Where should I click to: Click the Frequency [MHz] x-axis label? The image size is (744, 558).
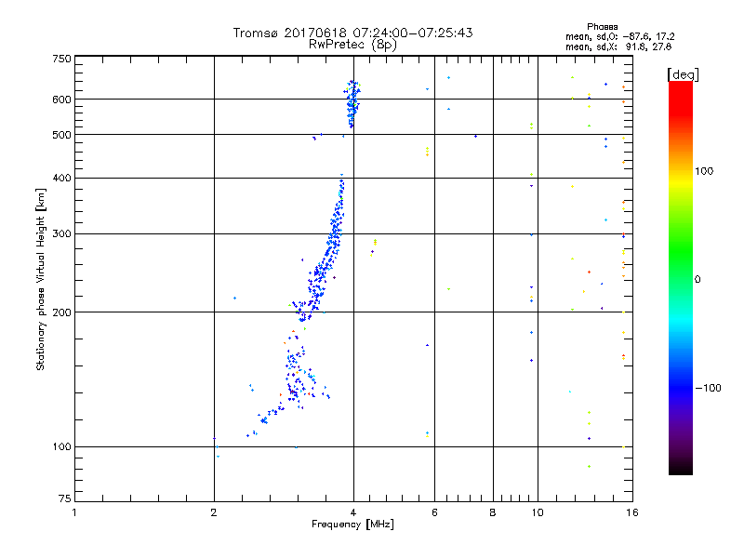(352, 525)
